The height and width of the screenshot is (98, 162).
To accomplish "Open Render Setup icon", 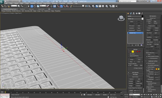I will tap(110, 6).
